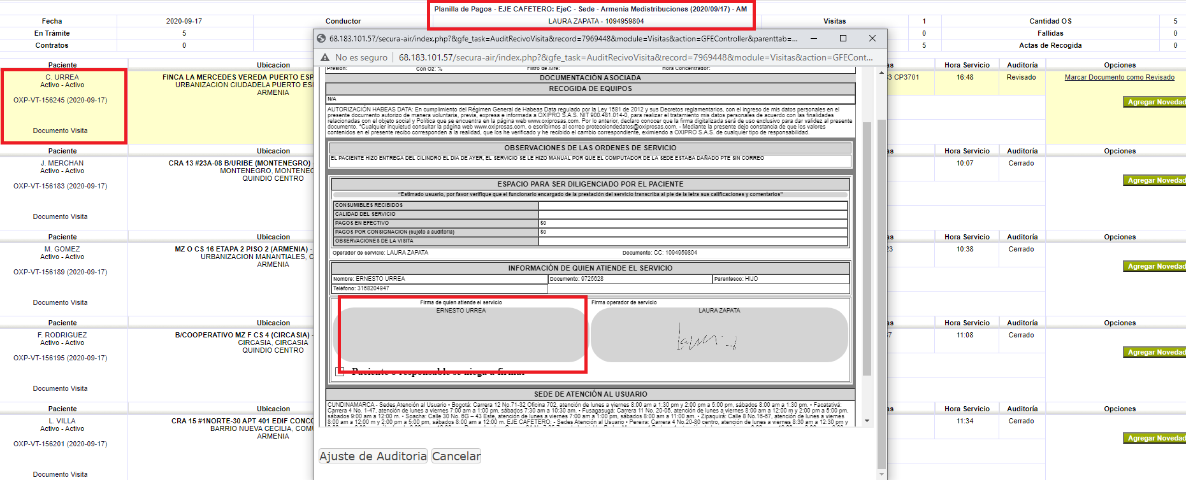Open order OXP-VT-156183 link

[x=61, y=186]
